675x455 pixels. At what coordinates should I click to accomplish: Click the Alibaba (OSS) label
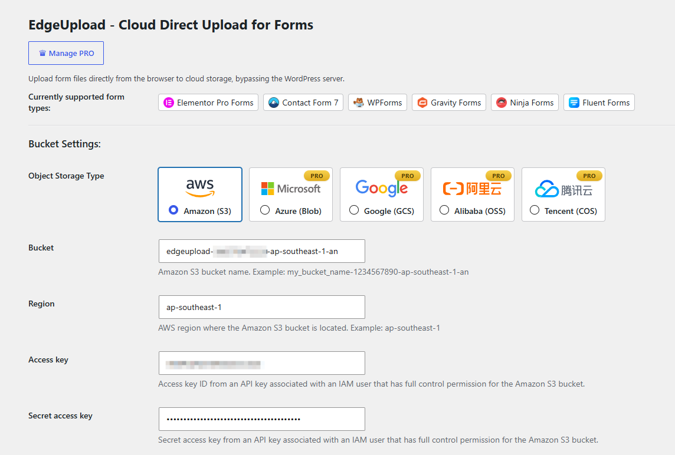tap(480, 211)
